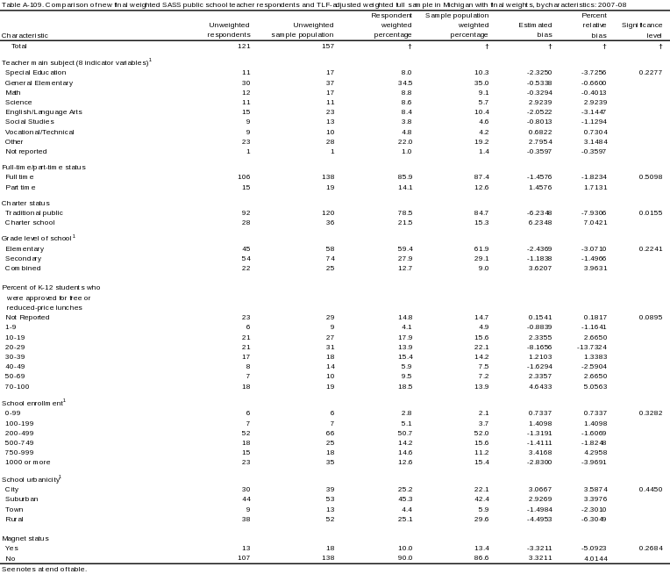Image resolution: width=670 pixels, height=574 pixels.
Task: Click the Rural estimated bias value -4.4953
Action: pos(539,520)
